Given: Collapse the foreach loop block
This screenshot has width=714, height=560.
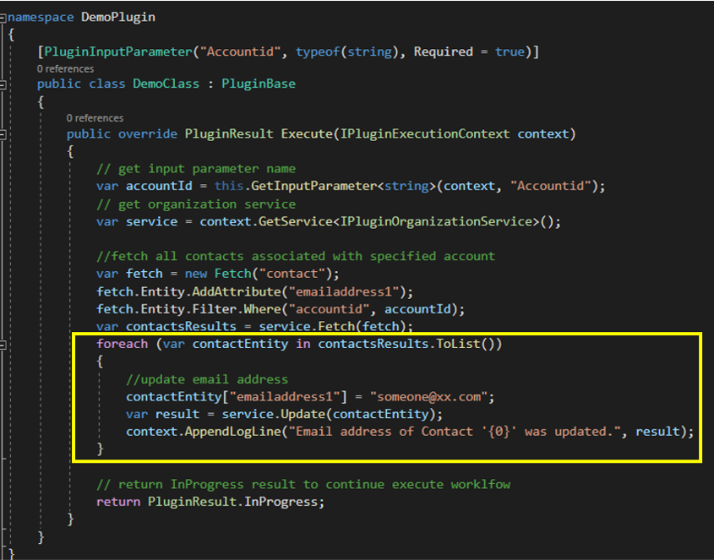Looking at the screenshot, I should [3, 344].
